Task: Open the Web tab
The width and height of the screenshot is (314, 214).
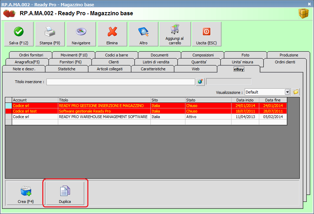Action: point(195,69)
